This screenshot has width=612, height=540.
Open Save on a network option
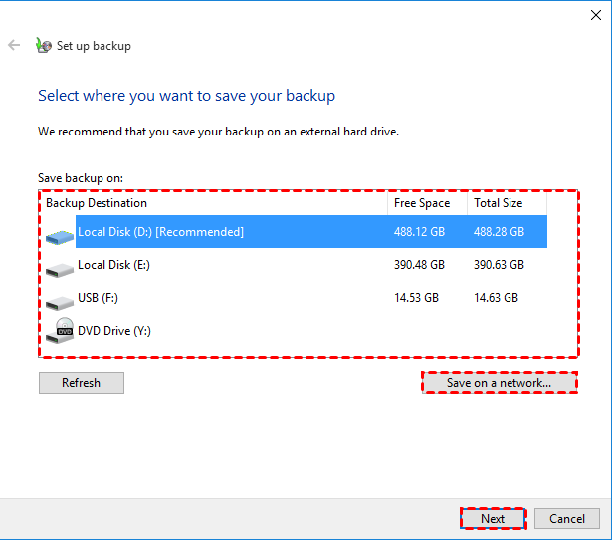[x=499, y=383]
